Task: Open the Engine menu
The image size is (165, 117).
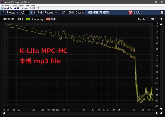Action: [14, 5]
